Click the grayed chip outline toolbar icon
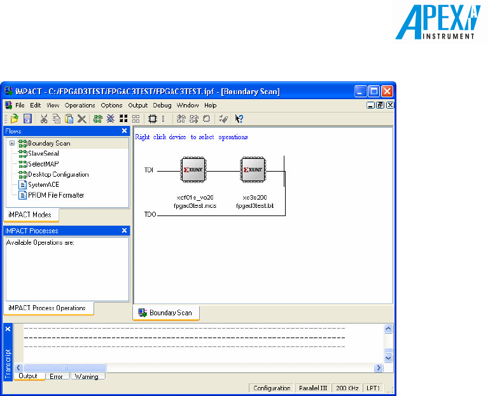488x396 pixels. click(206, 119)
